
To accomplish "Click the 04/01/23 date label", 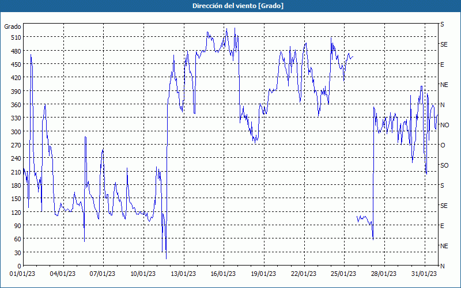I will (63, 274).
